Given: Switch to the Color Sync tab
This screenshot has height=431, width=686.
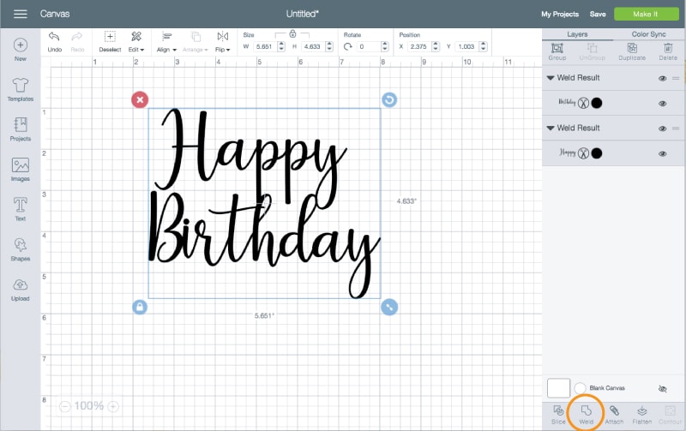Looking at the screenshot, I should pos(649,34).
